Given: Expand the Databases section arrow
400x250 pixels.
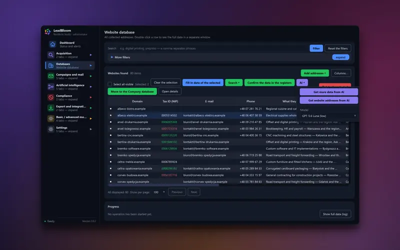Looking at the screenshot, I should [x=91, y=65].
